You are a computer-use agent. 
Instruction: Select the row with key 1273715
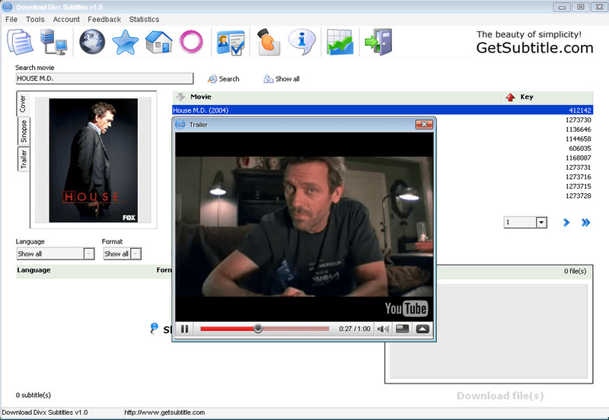pyautogui.click(x=578, y=186)
